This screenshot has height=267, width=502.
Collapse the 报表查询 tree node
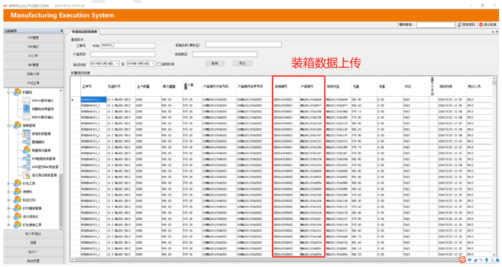coord(9,125)
